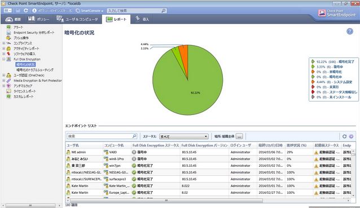Click the warning icon in the ME admin row
This screenshot has width=360, height=208.
click(316, 153)
